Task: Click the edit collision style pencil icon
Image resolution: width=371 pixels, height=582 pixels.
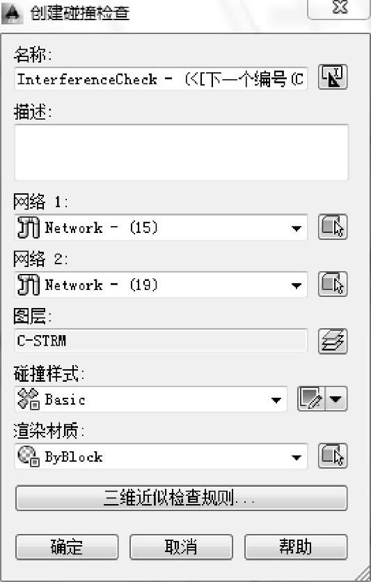Action: tap(312, 398)
